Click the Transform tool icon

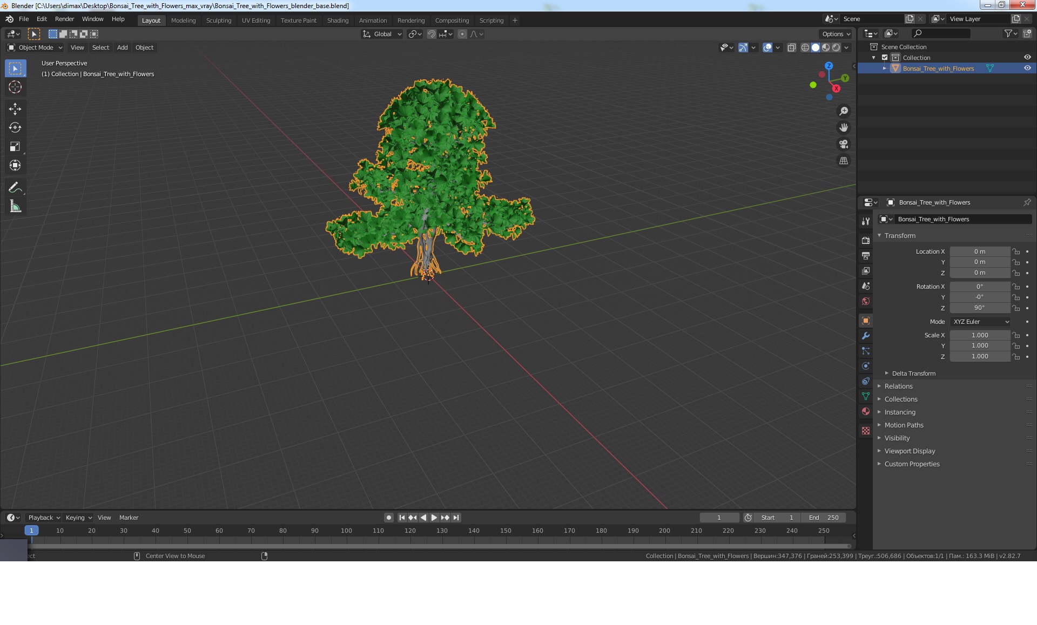pyautogui.click(x=16, y=165)
